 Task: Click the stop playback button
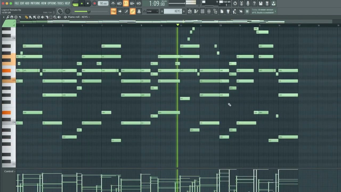click(x=88, y=3)
